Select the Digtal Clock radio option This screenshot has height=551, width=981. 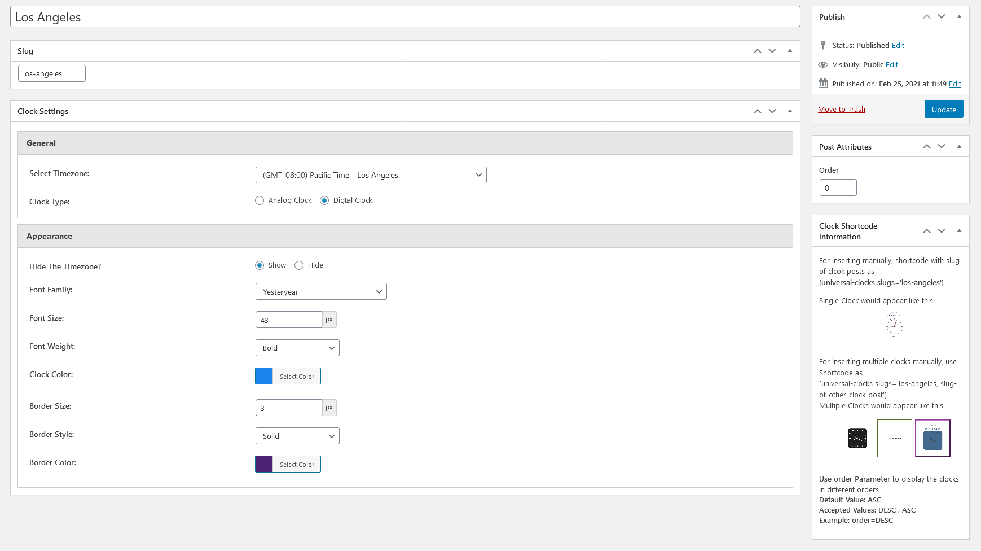point(324,200)
